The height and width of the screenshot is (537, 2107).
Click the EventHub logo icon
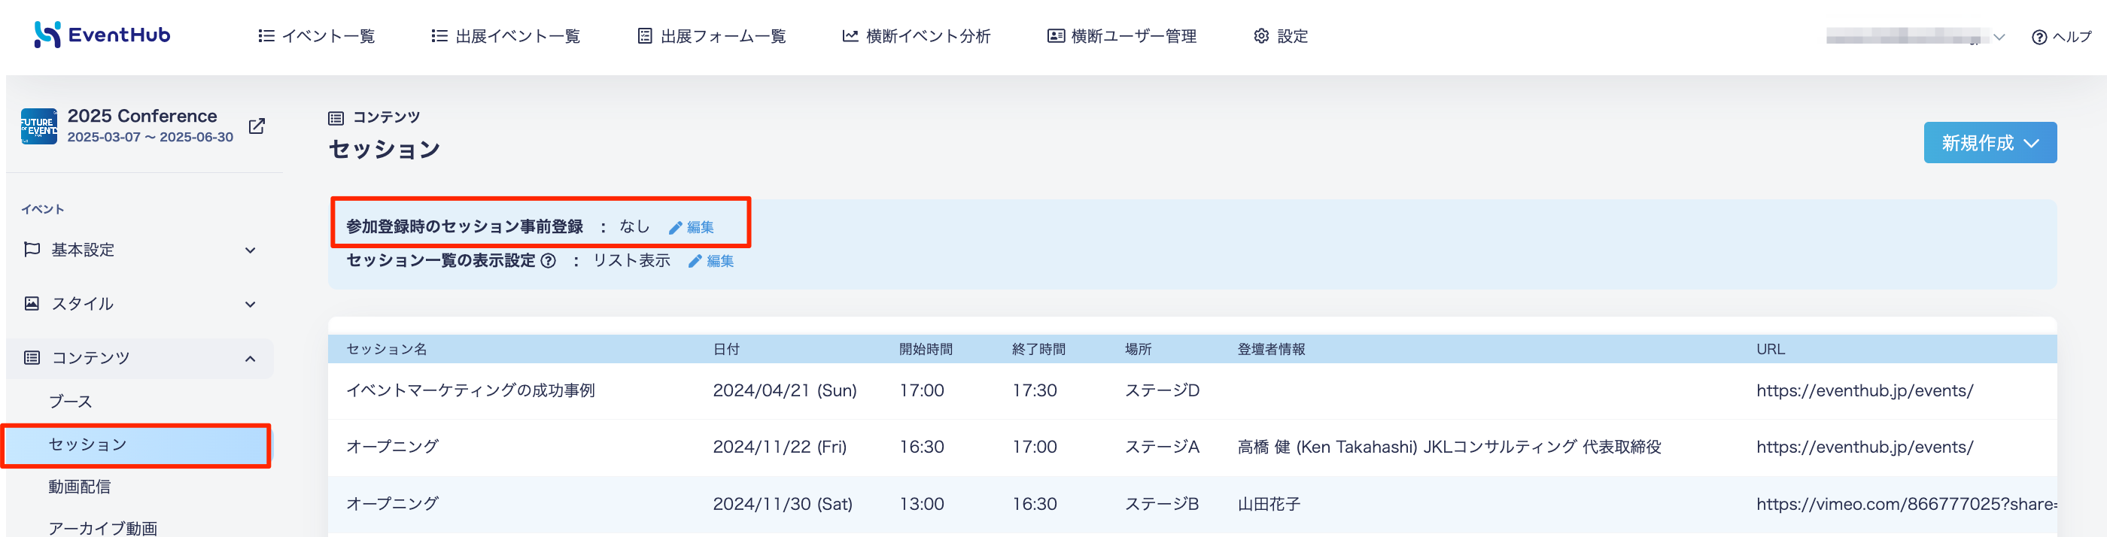(x=47, y=35)
